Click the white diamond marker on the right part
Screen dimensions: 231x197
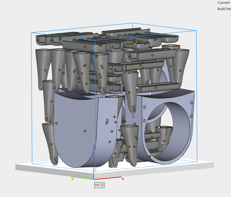(x=159, y=127)
